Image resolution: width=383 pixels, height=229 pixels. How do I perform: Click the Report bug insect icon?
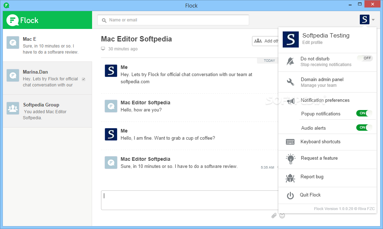[290, 178]
